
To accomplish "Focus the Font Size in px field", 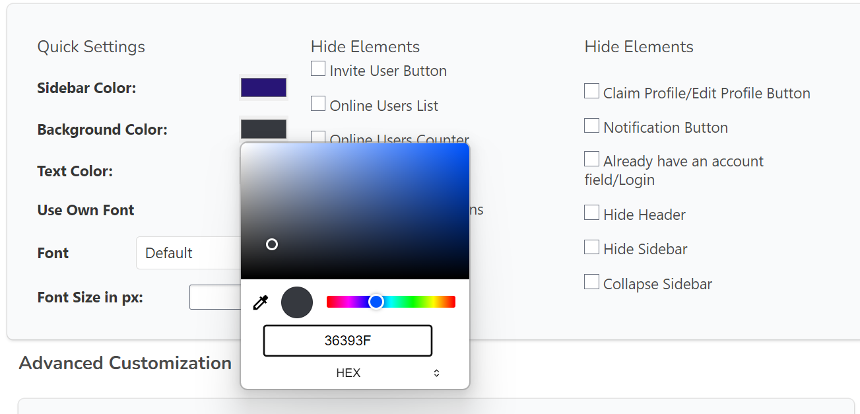I will click(215, 297).
